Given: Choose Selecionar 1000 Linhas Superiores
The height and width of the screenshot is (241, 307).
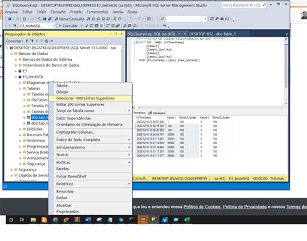Looking at the screenshot, I should pos(90,98).
